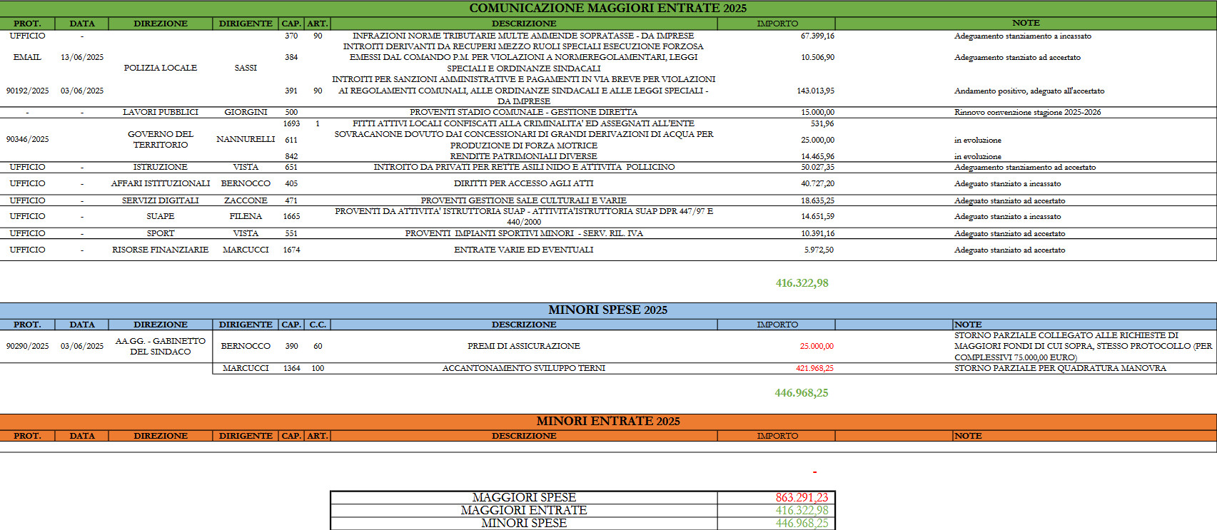The width and height of the screenshot is (1217, 530).
Task: Click the red total 863.291,23
Action: 802,497
